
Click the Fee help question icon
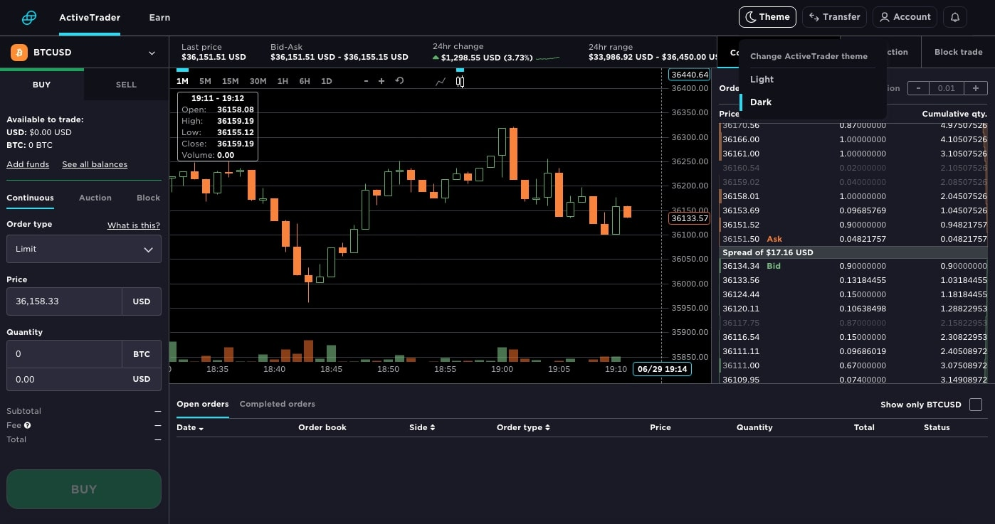pos(28,425)
